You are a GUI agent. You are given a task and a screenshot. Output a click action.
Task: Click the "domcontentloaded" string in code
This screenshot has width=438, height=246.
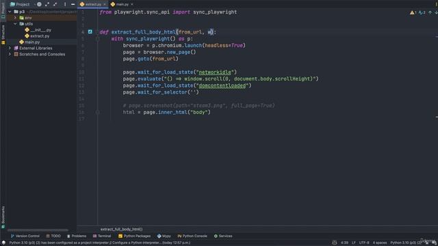(222, 85)
